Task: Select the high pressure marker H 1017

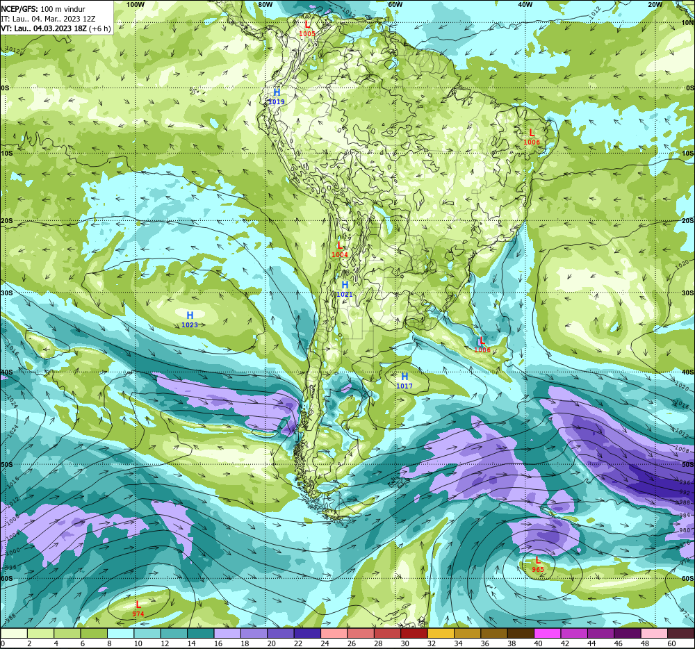Action: click(404, 381)
